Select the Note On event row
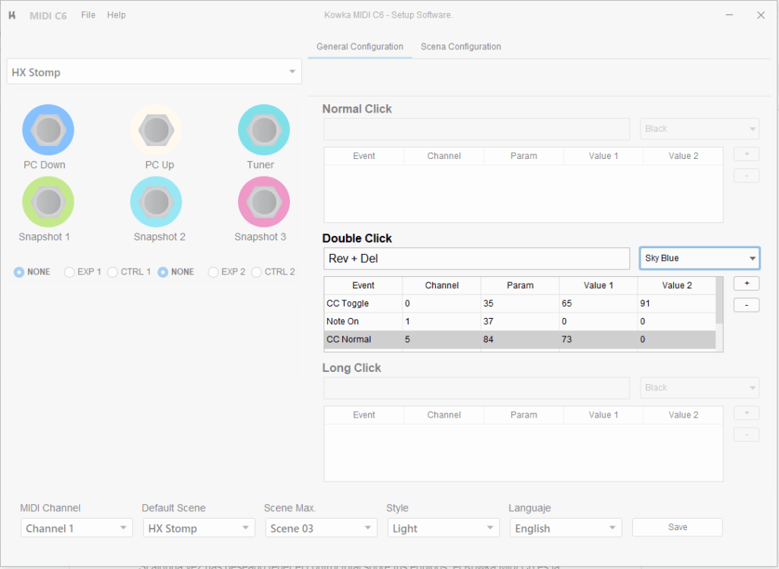 [520, 322]
